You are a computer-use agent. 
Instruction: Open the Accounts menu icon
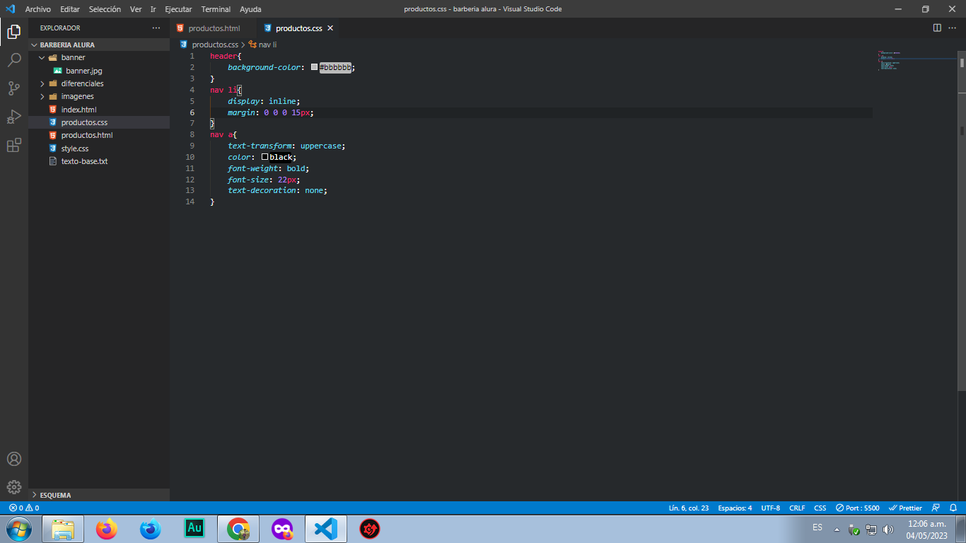click(14, 459)
